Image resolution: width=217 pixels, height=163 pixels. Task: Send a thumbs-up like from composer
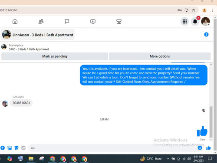(208, 148)
